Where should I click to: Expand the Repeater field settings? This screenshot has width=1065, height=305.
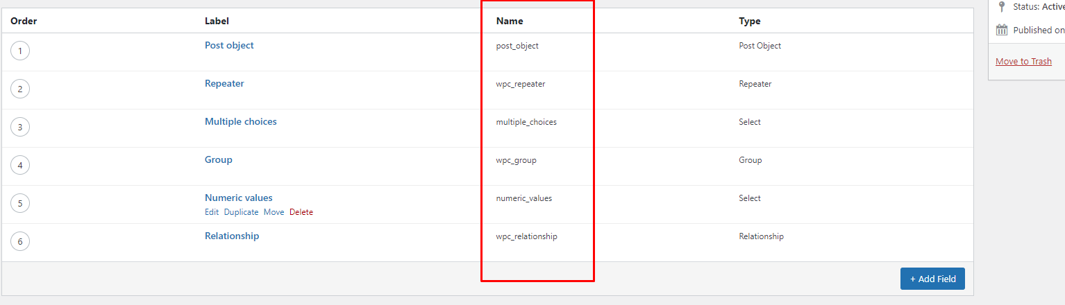224,83
